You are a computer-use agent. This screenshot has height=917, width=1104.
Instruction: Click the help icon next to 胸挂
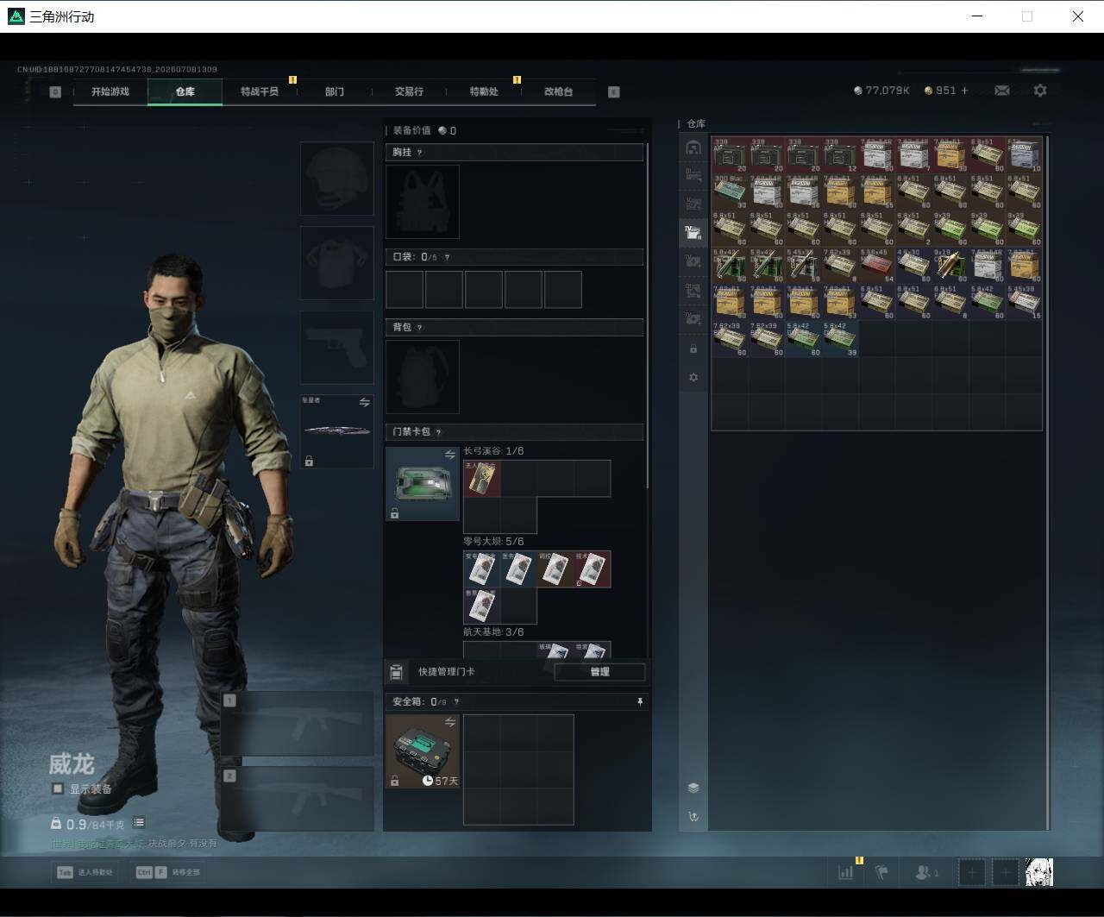420,153
